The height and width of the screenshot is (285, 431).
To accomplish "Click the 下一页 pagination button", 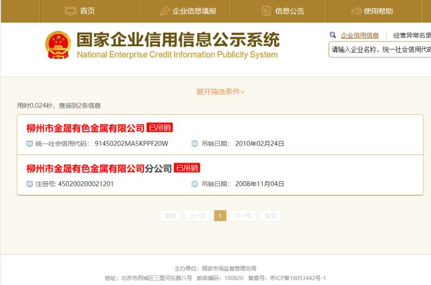I will 243,216.
